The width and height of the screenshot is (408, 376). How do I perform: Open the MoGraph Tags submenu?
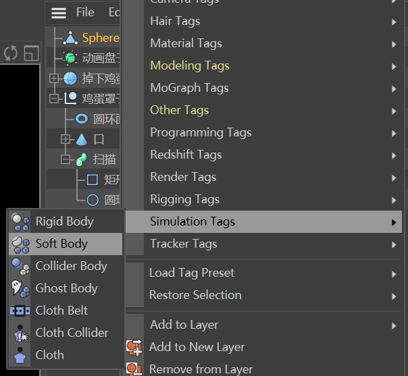click(x=263, y=88)
